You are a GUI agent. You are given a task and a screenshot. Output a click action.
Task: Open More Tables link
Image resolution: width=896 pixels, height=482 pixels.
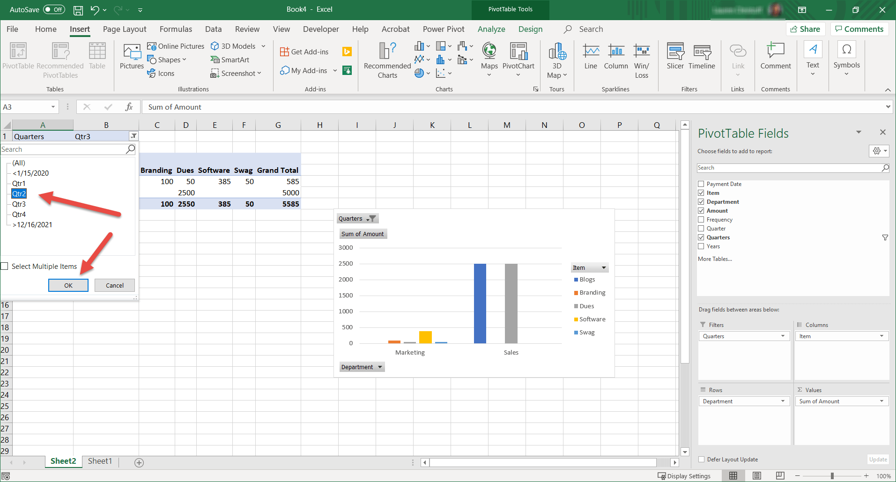point(715,259)
